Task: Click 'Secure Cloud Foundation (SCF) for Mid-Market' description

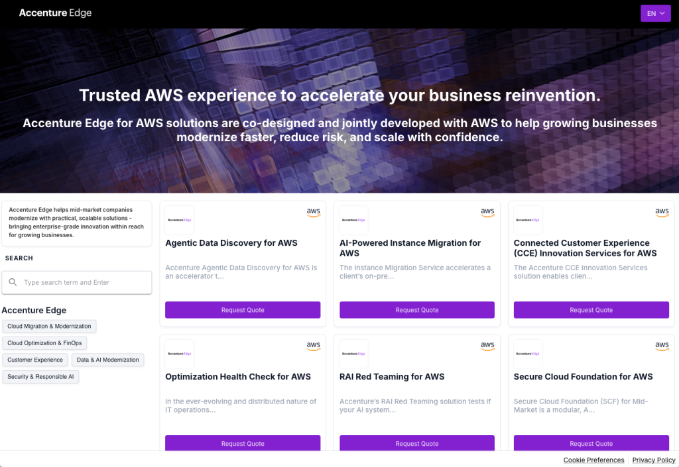Action: pos(581,405)
